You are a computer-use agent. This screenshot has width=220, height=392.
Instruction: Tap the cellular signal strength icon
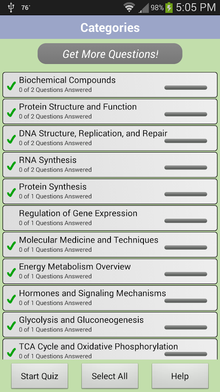click(x=143, y=8)
